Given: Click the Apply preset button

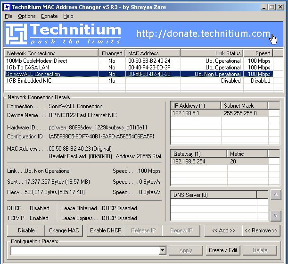Looking at the screenshot, I should (186, 250).
